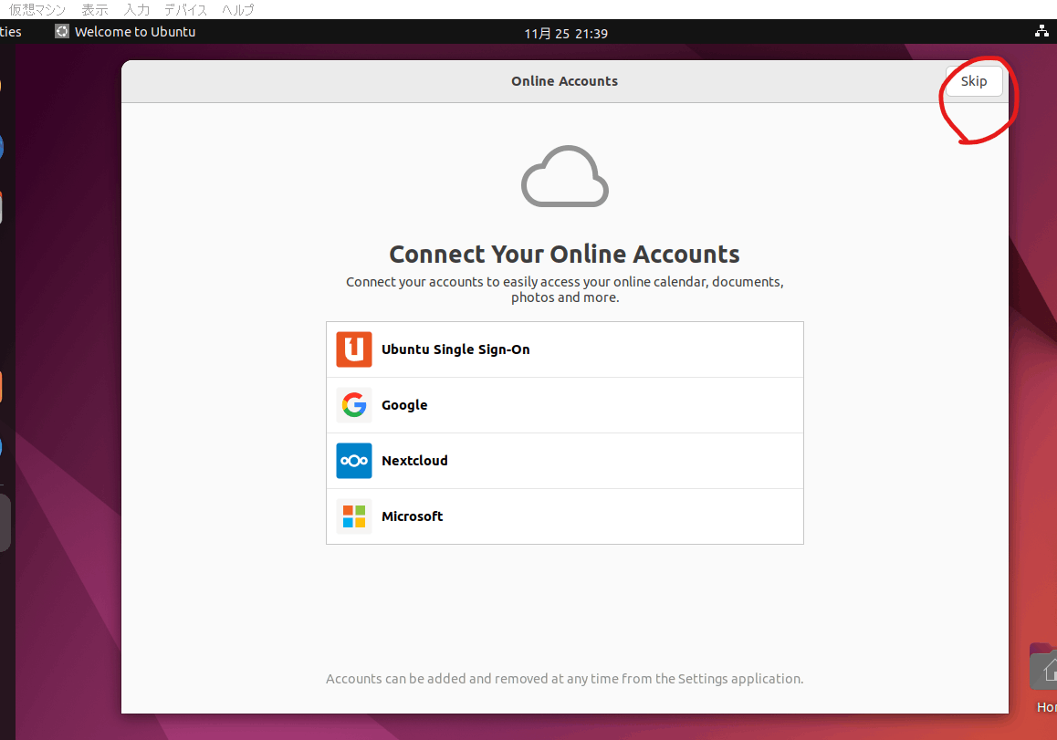This screenshot has height=740, width=1057.
Task: Open the デバイス menu
Action: (x=185, y=9)
